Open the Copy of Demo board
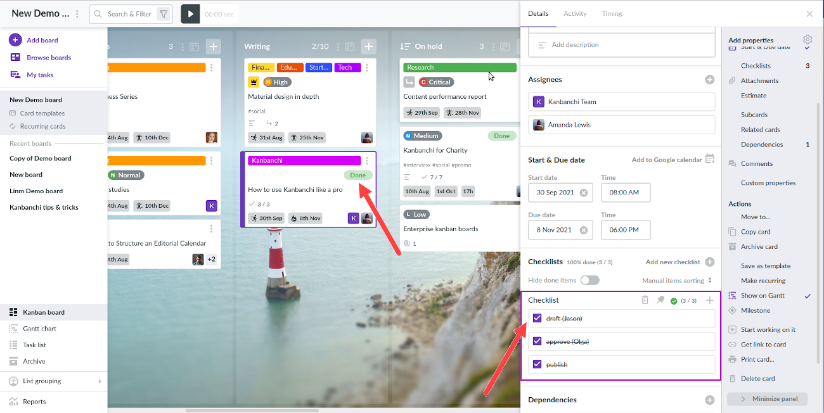 [x=41, y=158]
